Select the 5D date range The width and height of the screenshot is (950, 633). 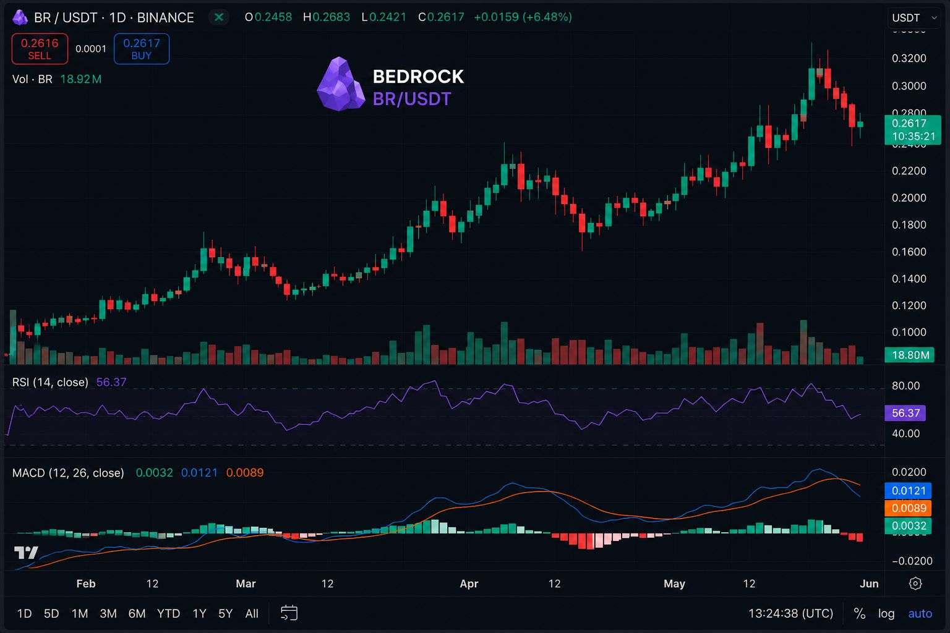51,613
